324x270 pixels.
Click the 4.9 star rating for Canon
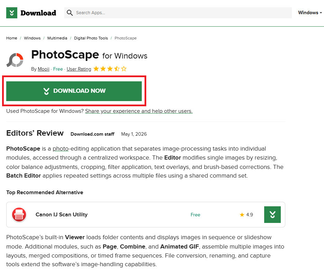point(246,215)
